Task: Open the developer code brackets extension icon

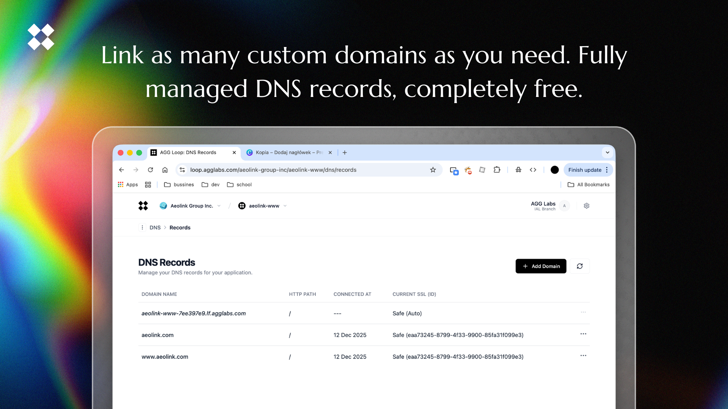Action: (x=533, y=170)
